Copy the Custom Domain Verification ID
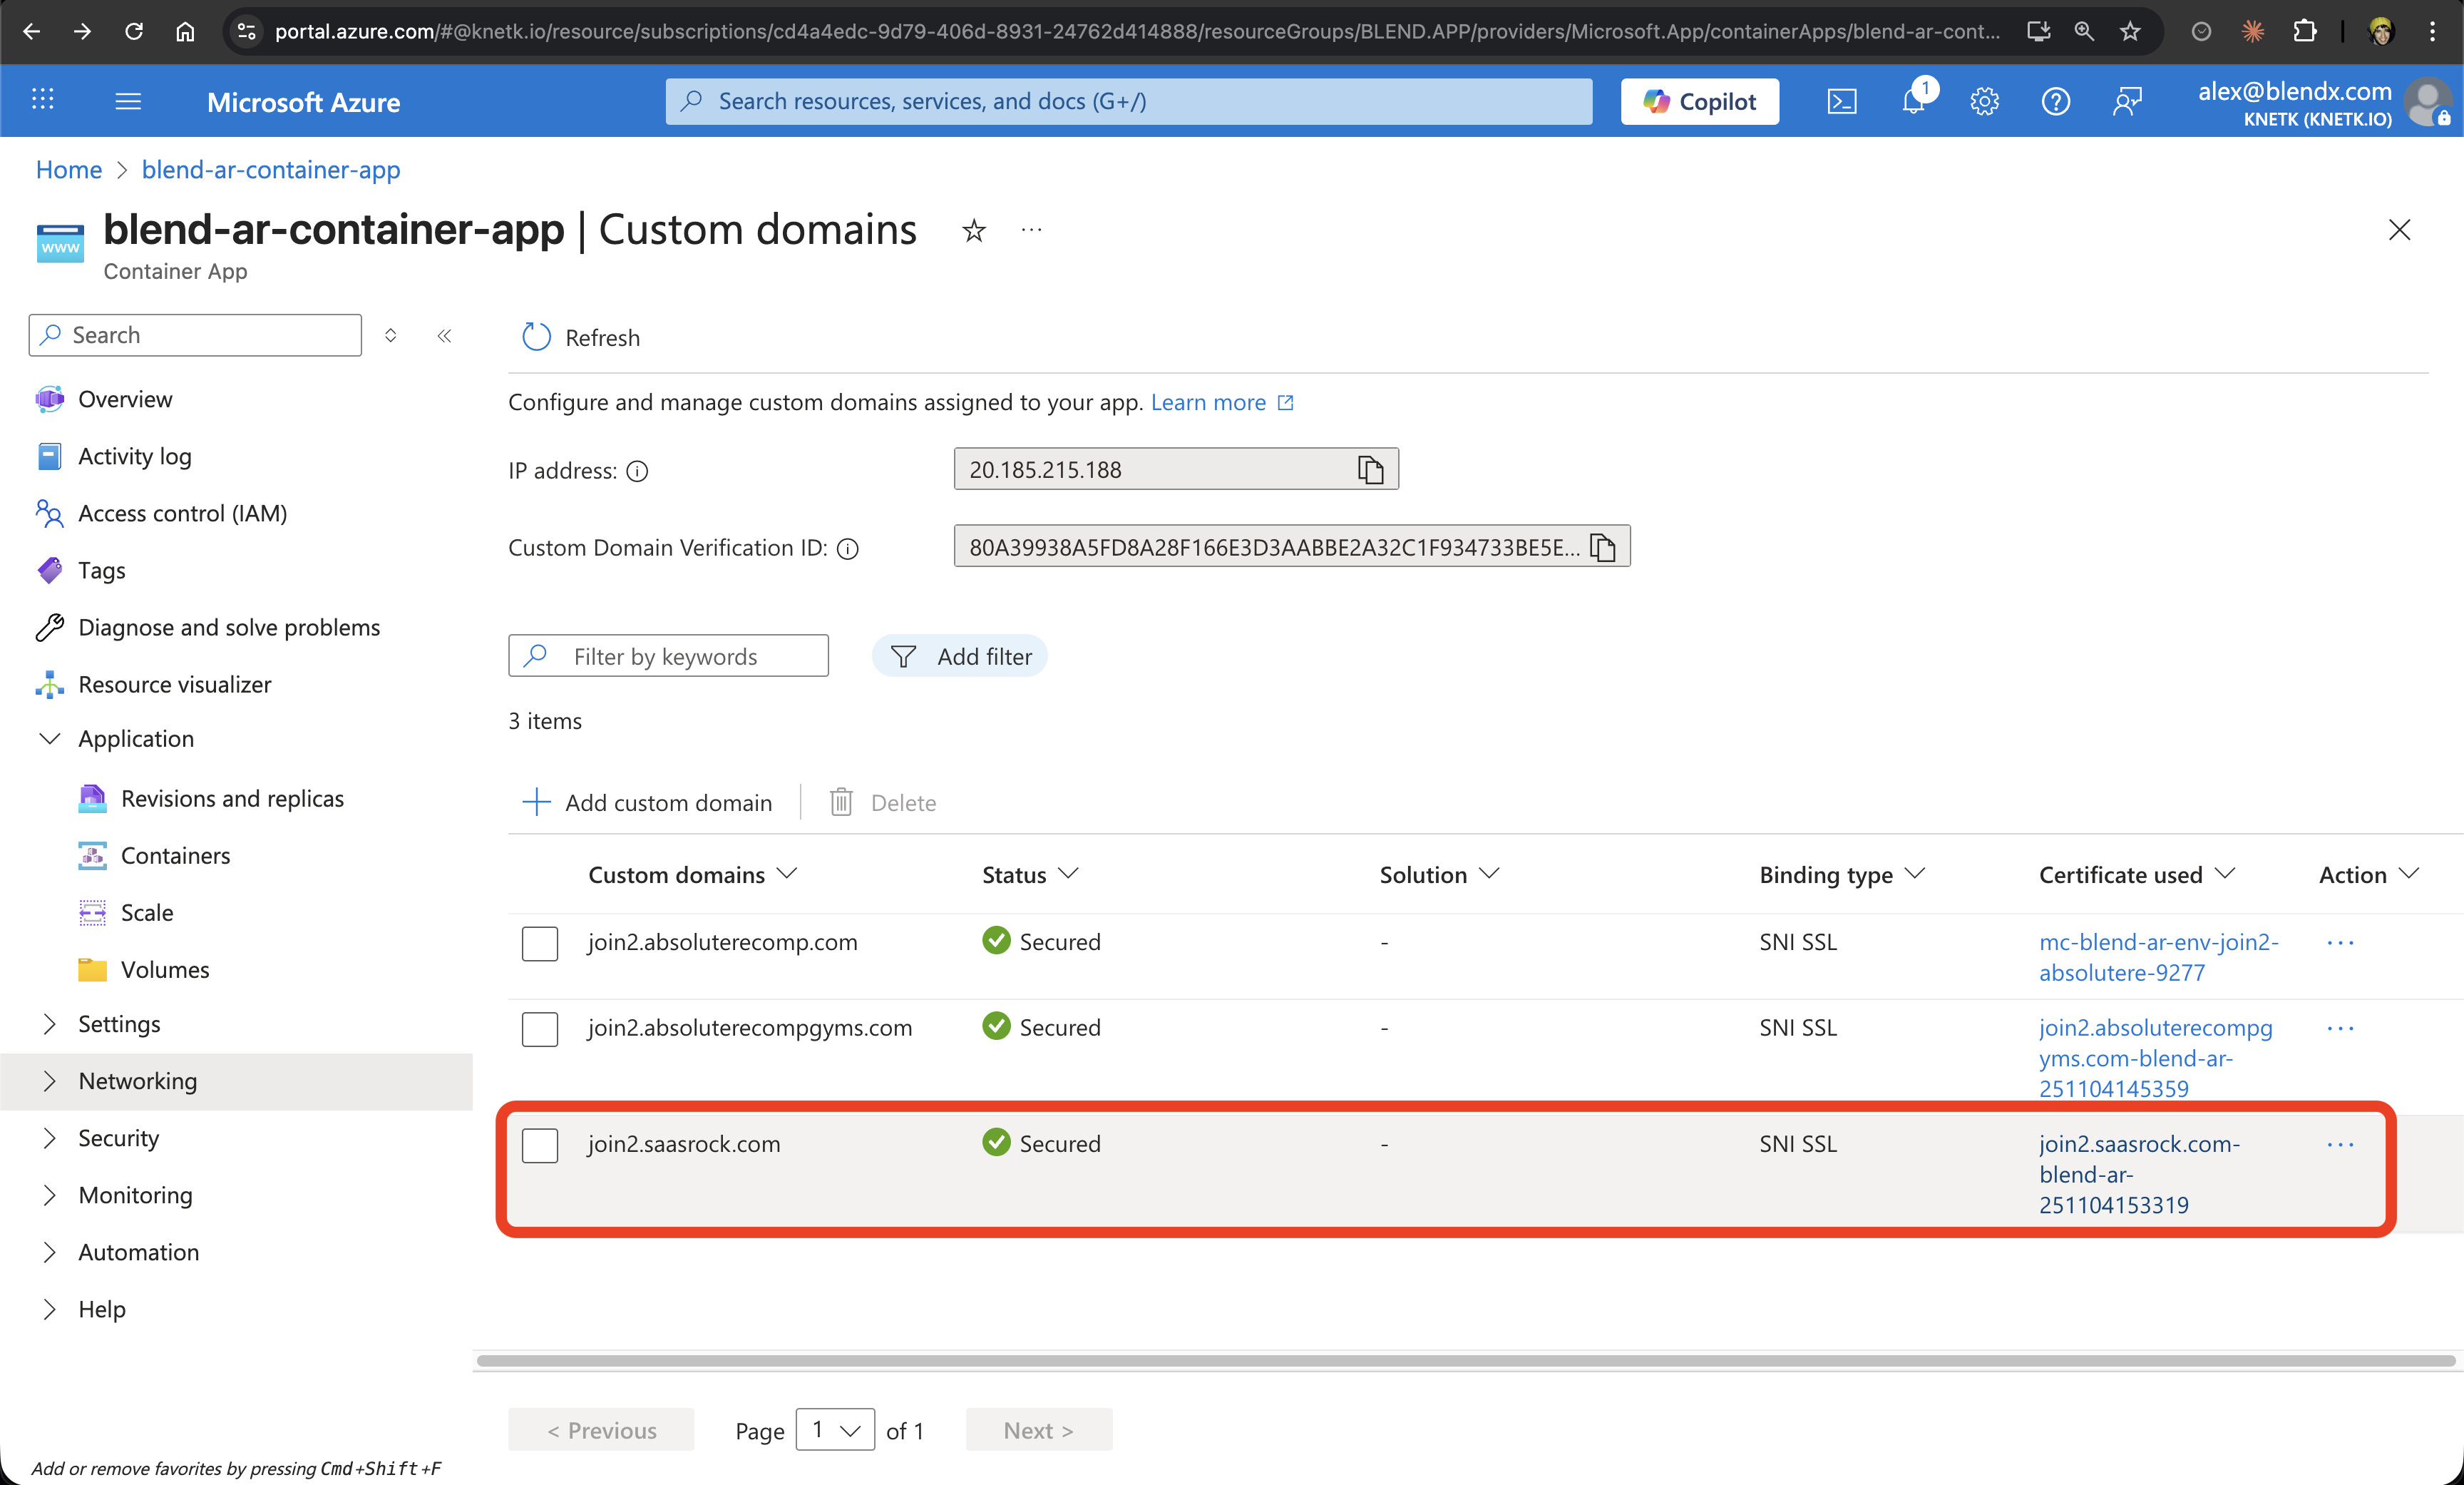This screenshot has height=1485, width=2464. coord(1602,547)
